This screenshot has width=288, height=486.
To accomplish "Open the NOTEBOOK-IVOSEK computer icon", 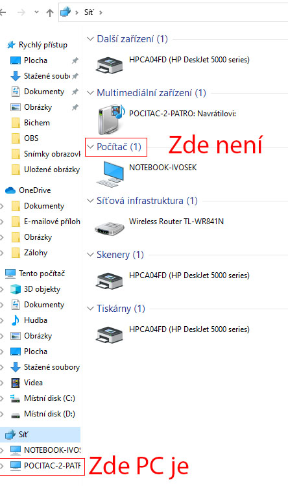I will (110, 173).
